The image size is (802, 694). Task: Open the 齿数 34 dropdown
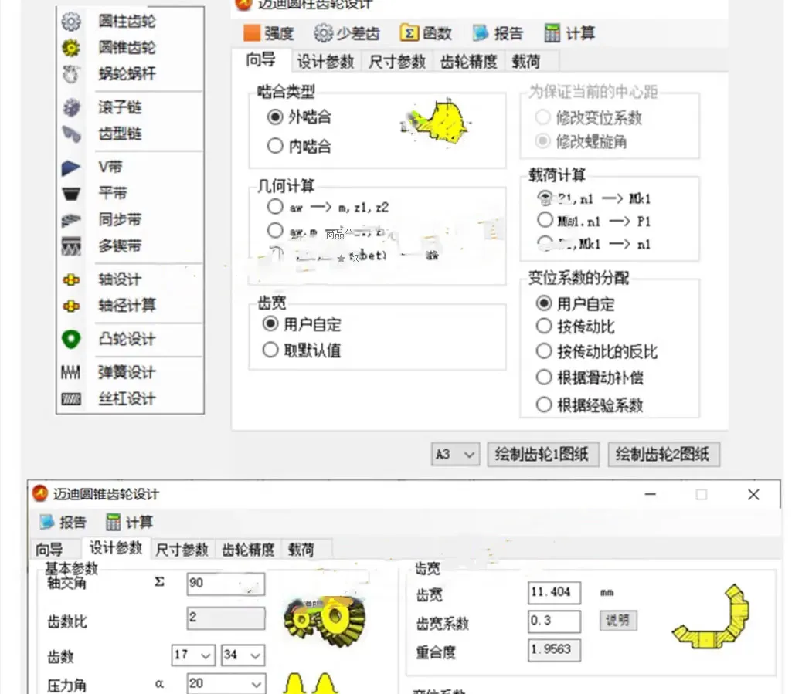[x=243, y=655]
